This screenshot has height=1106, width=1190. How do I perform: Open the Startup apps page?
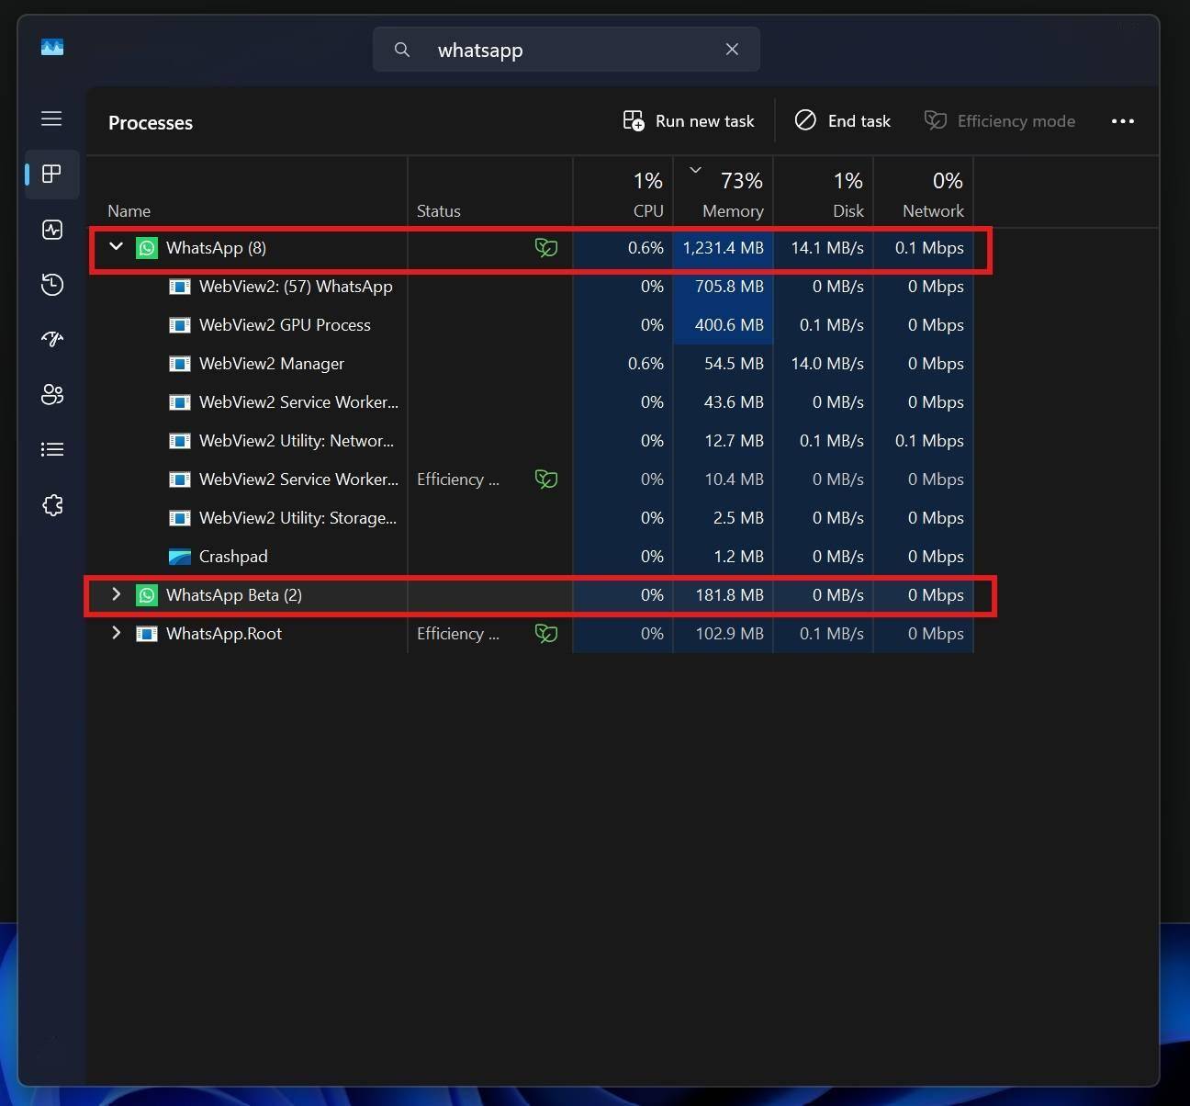[x=52, y=340]
